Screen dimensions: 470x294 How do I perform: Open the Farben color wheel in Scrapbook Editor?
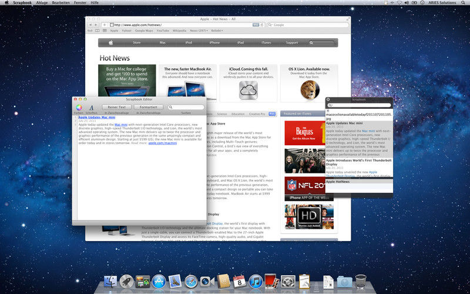pyautogui.click(x=79, y=108)
